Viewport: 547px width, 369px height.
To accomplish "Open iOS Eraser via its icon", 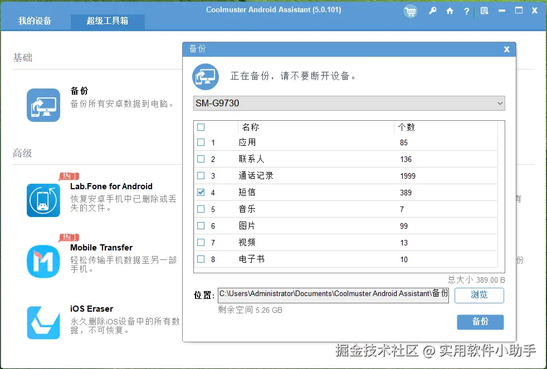I will click(43, 321).
